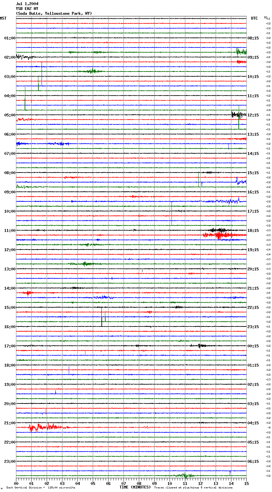The image size is (272, 492).
Task: Select the 01:00 MST time label
Action: pyautogui.click(x=10, y=38)
